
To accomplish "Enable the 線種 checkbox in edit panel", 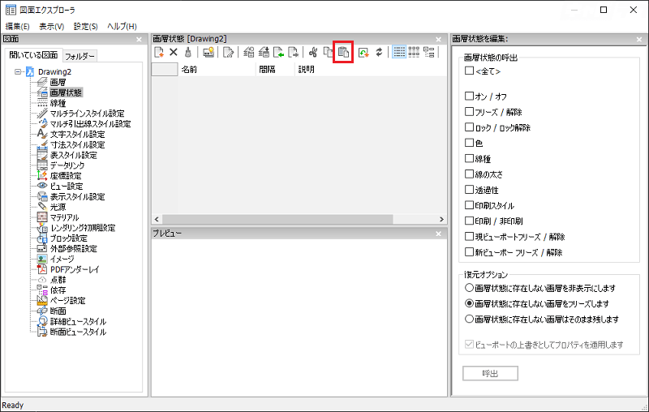I will tap(469, 158).
